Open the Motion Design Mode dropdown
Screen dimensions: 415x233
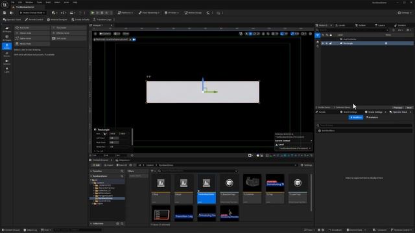[32, 13]
